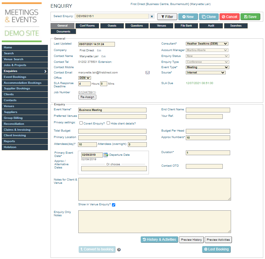The image size is (265, 259).
Task: Switch to the Guests tab
Action: [x=112, y=26]
